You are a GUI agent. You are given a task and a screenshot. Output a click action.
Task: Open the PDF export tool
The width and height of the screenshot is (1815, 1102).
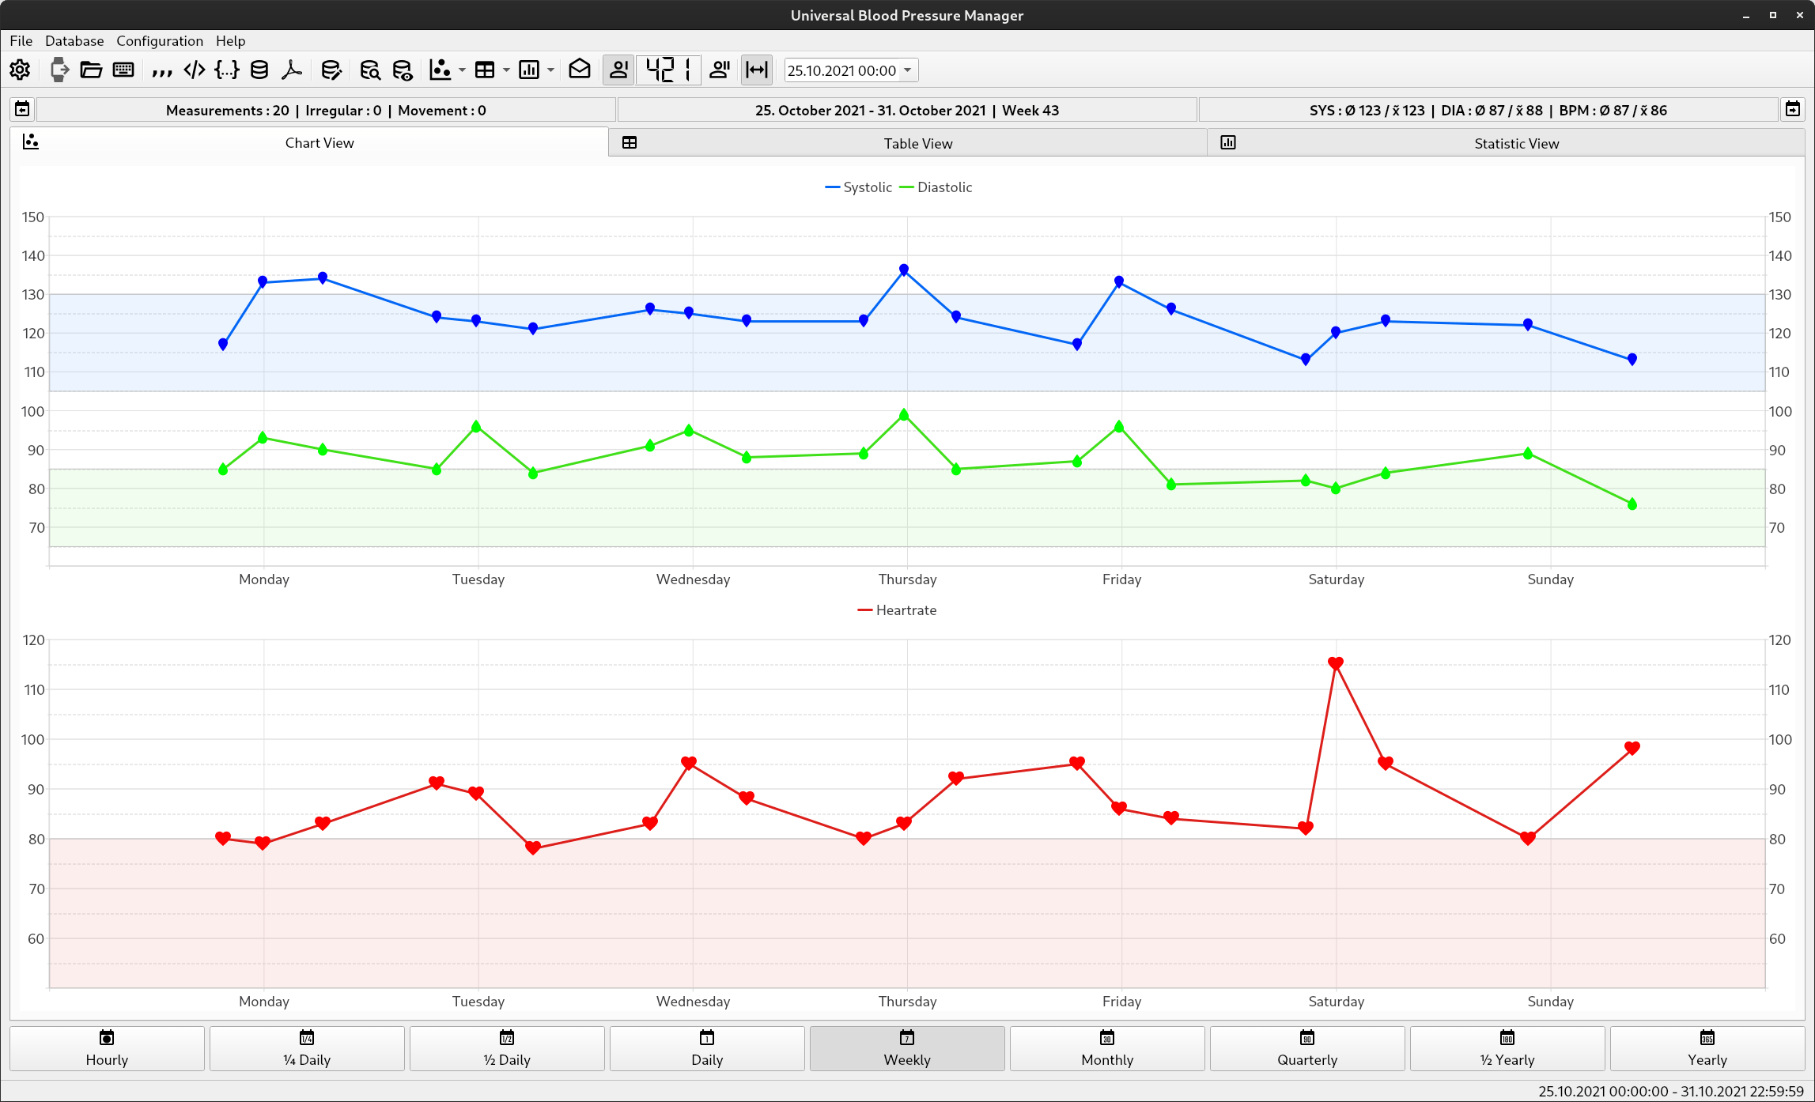tap(291, 70)
